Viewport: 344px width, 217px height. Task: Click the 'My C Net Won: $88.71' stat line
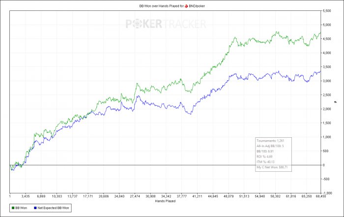point(272,167)
